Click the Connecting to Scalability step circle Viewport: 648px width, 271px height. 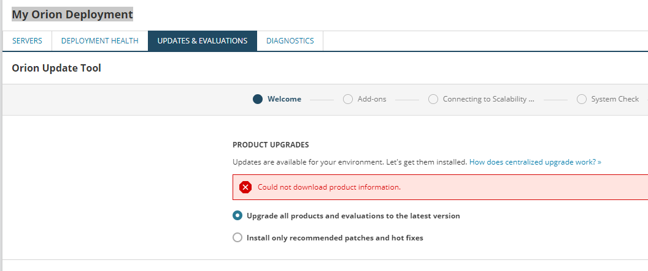point(433,99)
